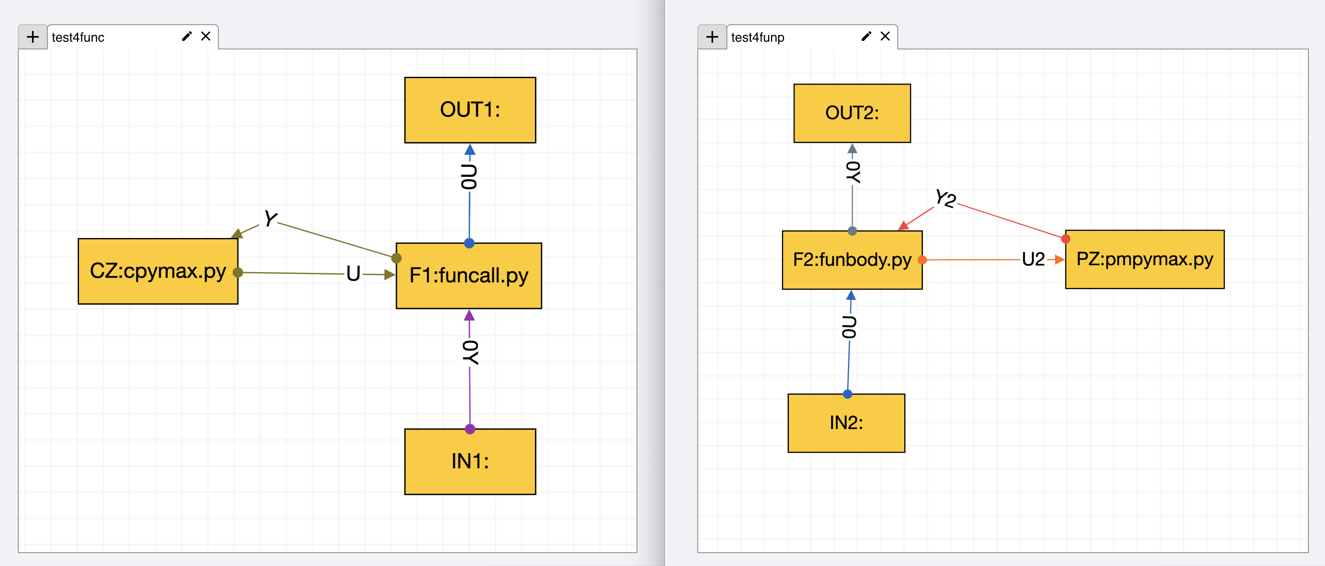Click the U2 edge label
Image resolution: width=1325 pixels, height=566 pixels.
point(1033,259)
